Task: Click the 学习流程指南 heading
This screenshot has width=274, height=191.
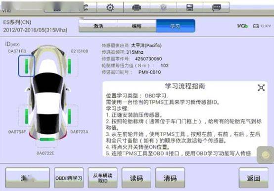Action: [185, 86]
